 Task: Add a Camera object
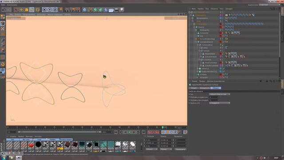pos(116,9)
